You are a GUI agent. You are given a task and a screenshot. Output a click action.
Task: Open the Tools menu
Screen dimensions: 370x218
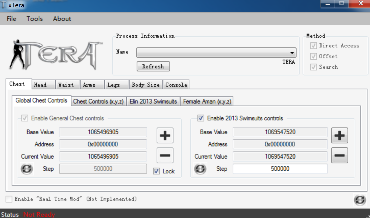pyautogui.click(x=35, y=19)
